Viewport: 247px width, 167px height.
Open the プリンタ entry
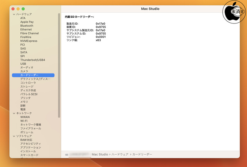(x=25, y=98)
